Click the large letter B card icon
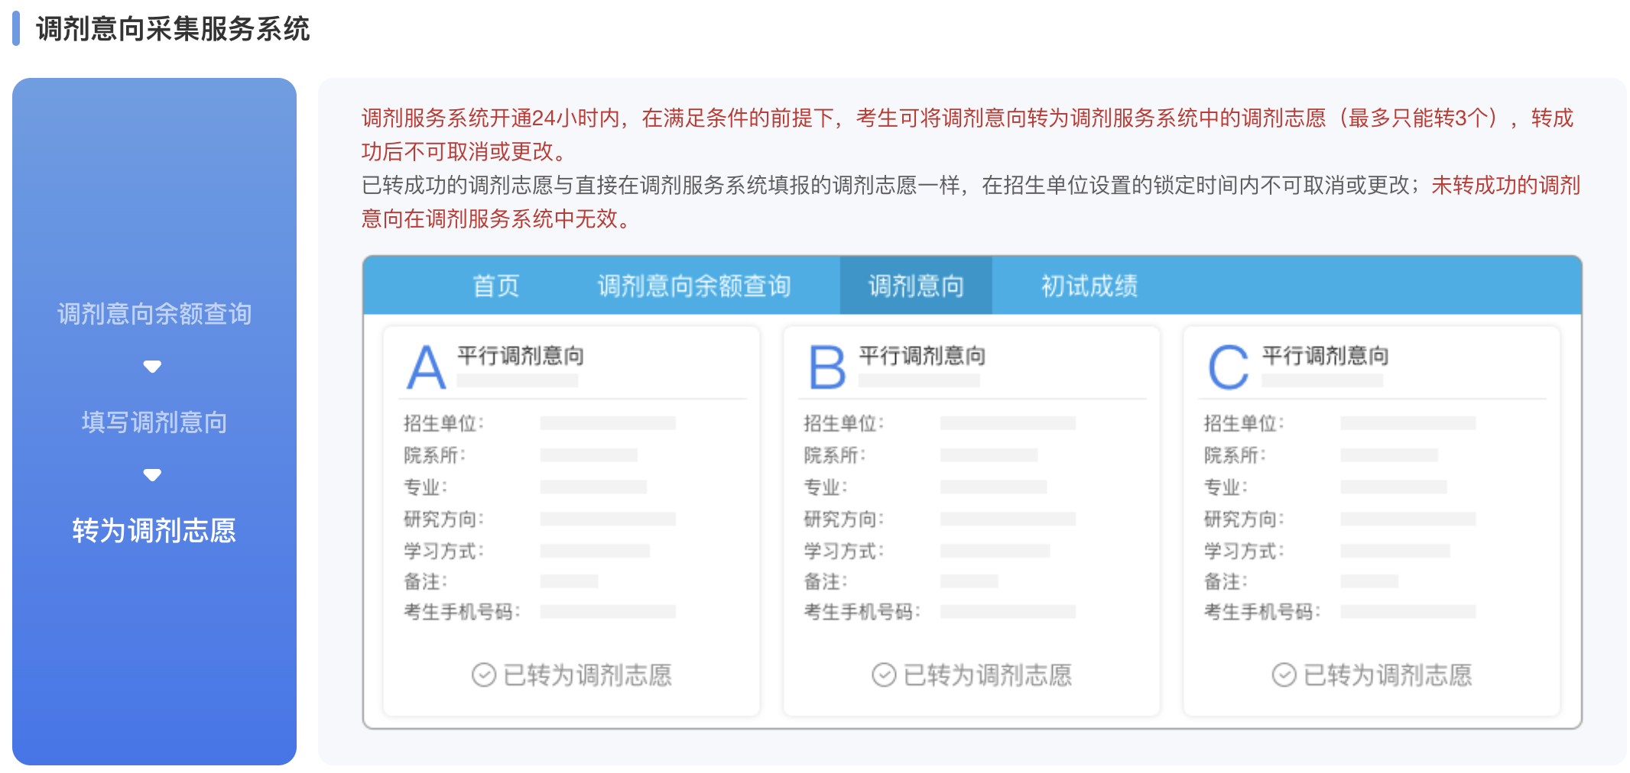The height and width of the screenshot is (773, 1630). tap(826, 367)
